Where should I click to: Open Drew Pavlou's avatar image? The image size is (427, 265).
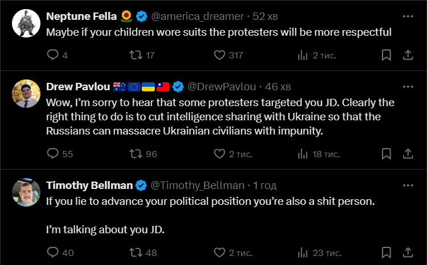26,94
